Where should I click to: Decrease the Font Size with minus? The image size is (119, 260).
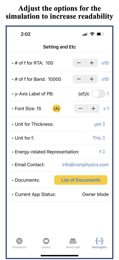pos(80,109)
